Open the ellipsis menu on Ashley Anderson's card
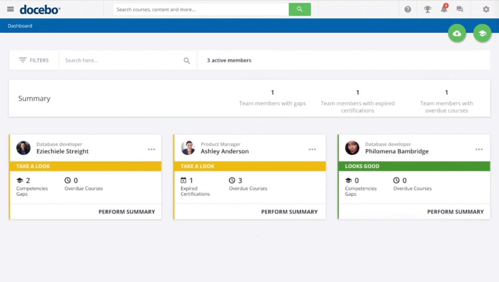Image resolution: width=499 pixels, height=282 pixels. point(312,149)
